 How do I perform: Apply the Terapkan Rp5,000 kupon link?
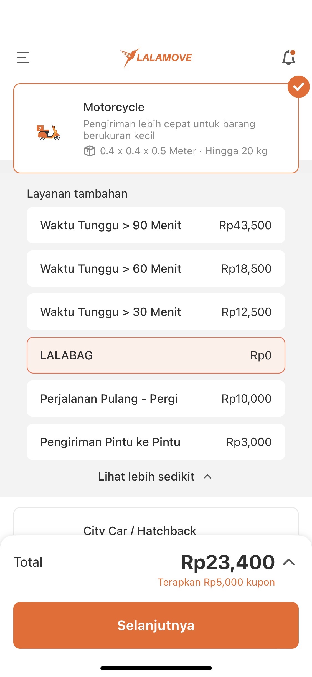pyautogui.click(x=216, y=582)
